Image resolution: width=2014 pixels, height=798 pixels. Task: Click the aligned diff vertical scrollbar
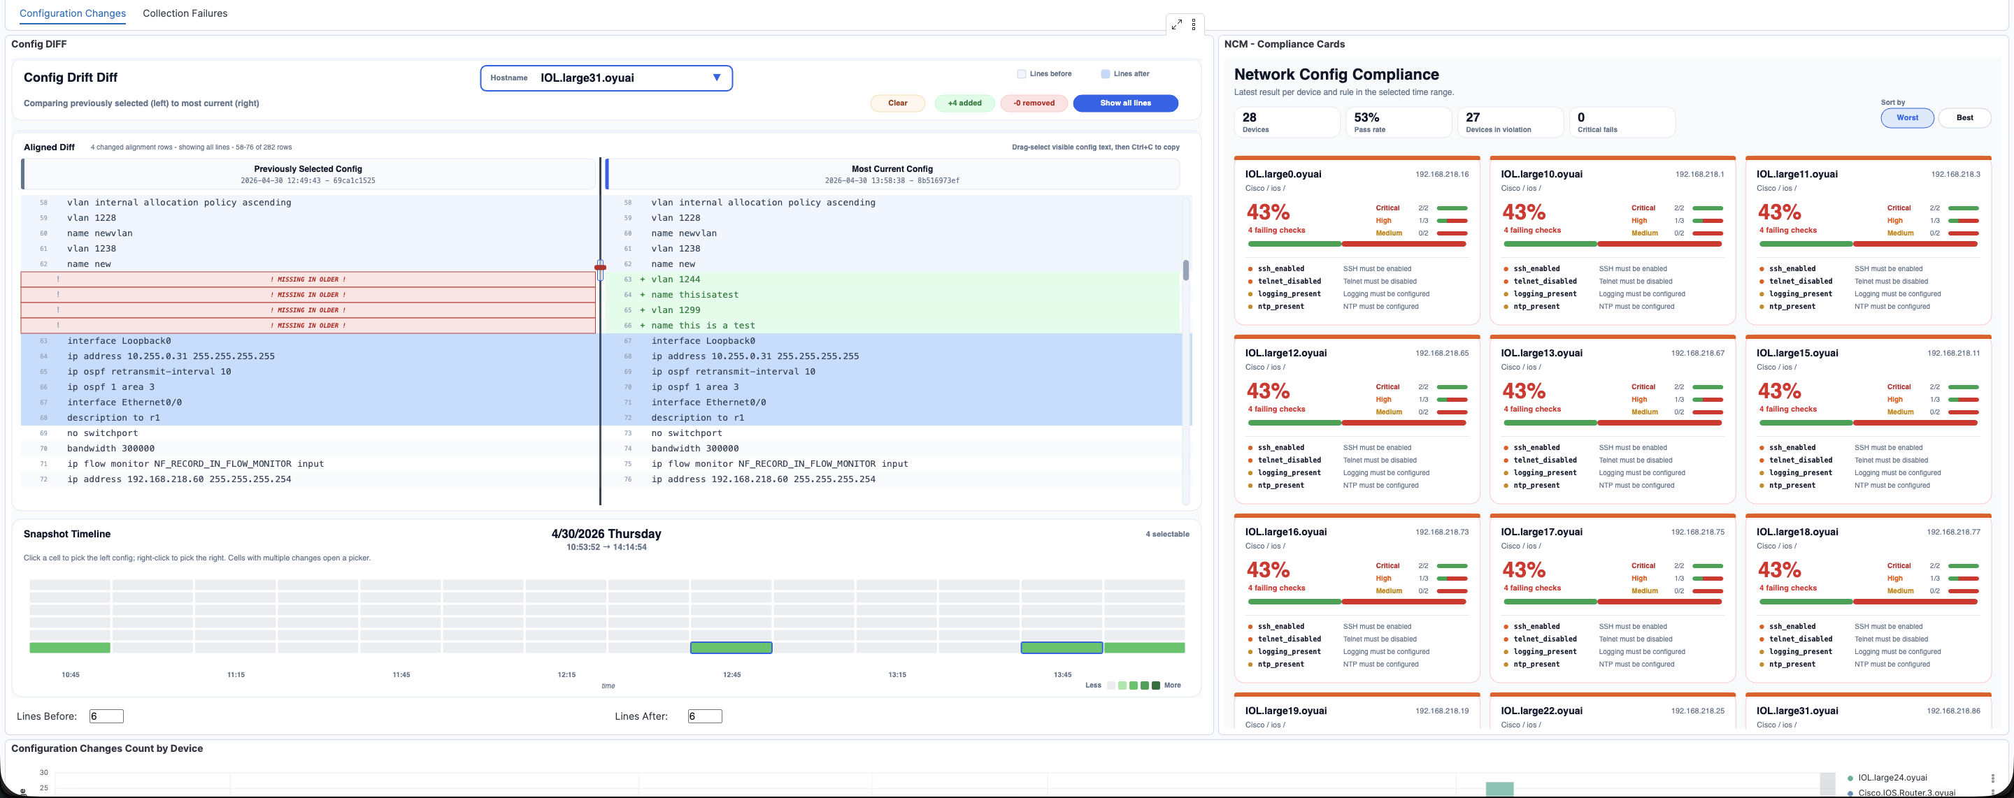pyautogui.click(x=1186, y=270)
